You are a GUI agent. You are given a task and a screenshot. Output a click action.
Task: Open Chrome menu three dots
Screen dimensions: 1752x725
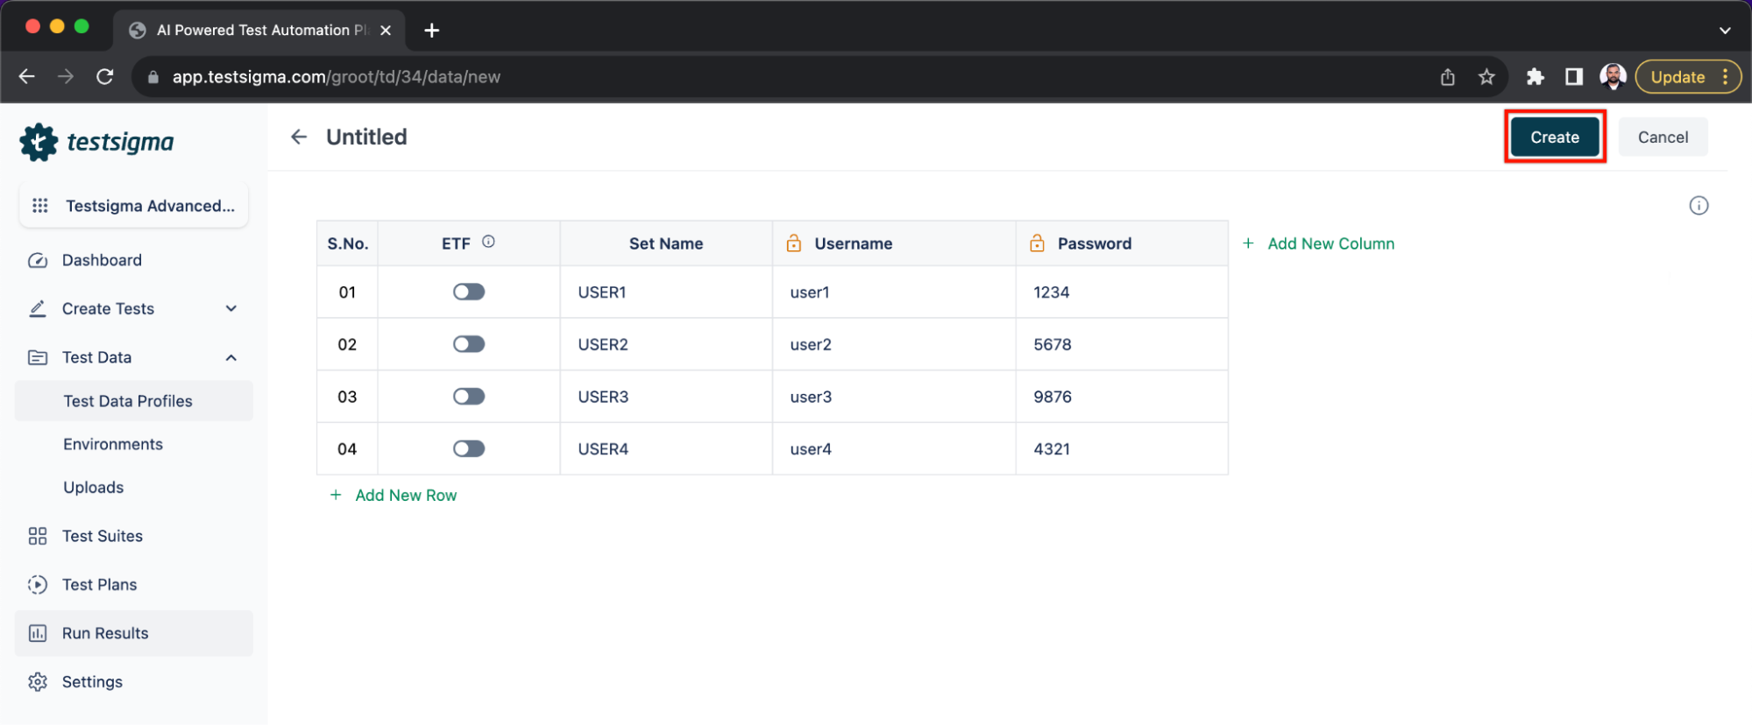pos(1725,77)
